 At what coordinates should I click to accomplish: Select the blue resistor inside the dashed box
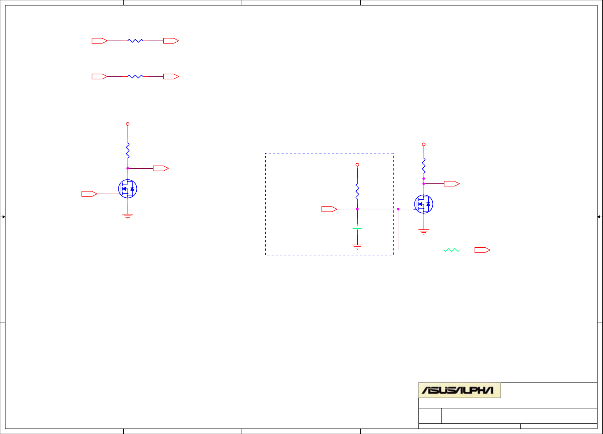tap(357, 191)
